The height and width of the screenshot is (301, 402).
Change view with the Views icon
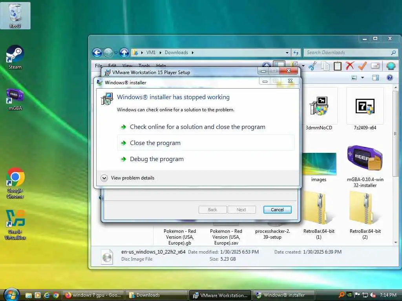pos(354,78)
